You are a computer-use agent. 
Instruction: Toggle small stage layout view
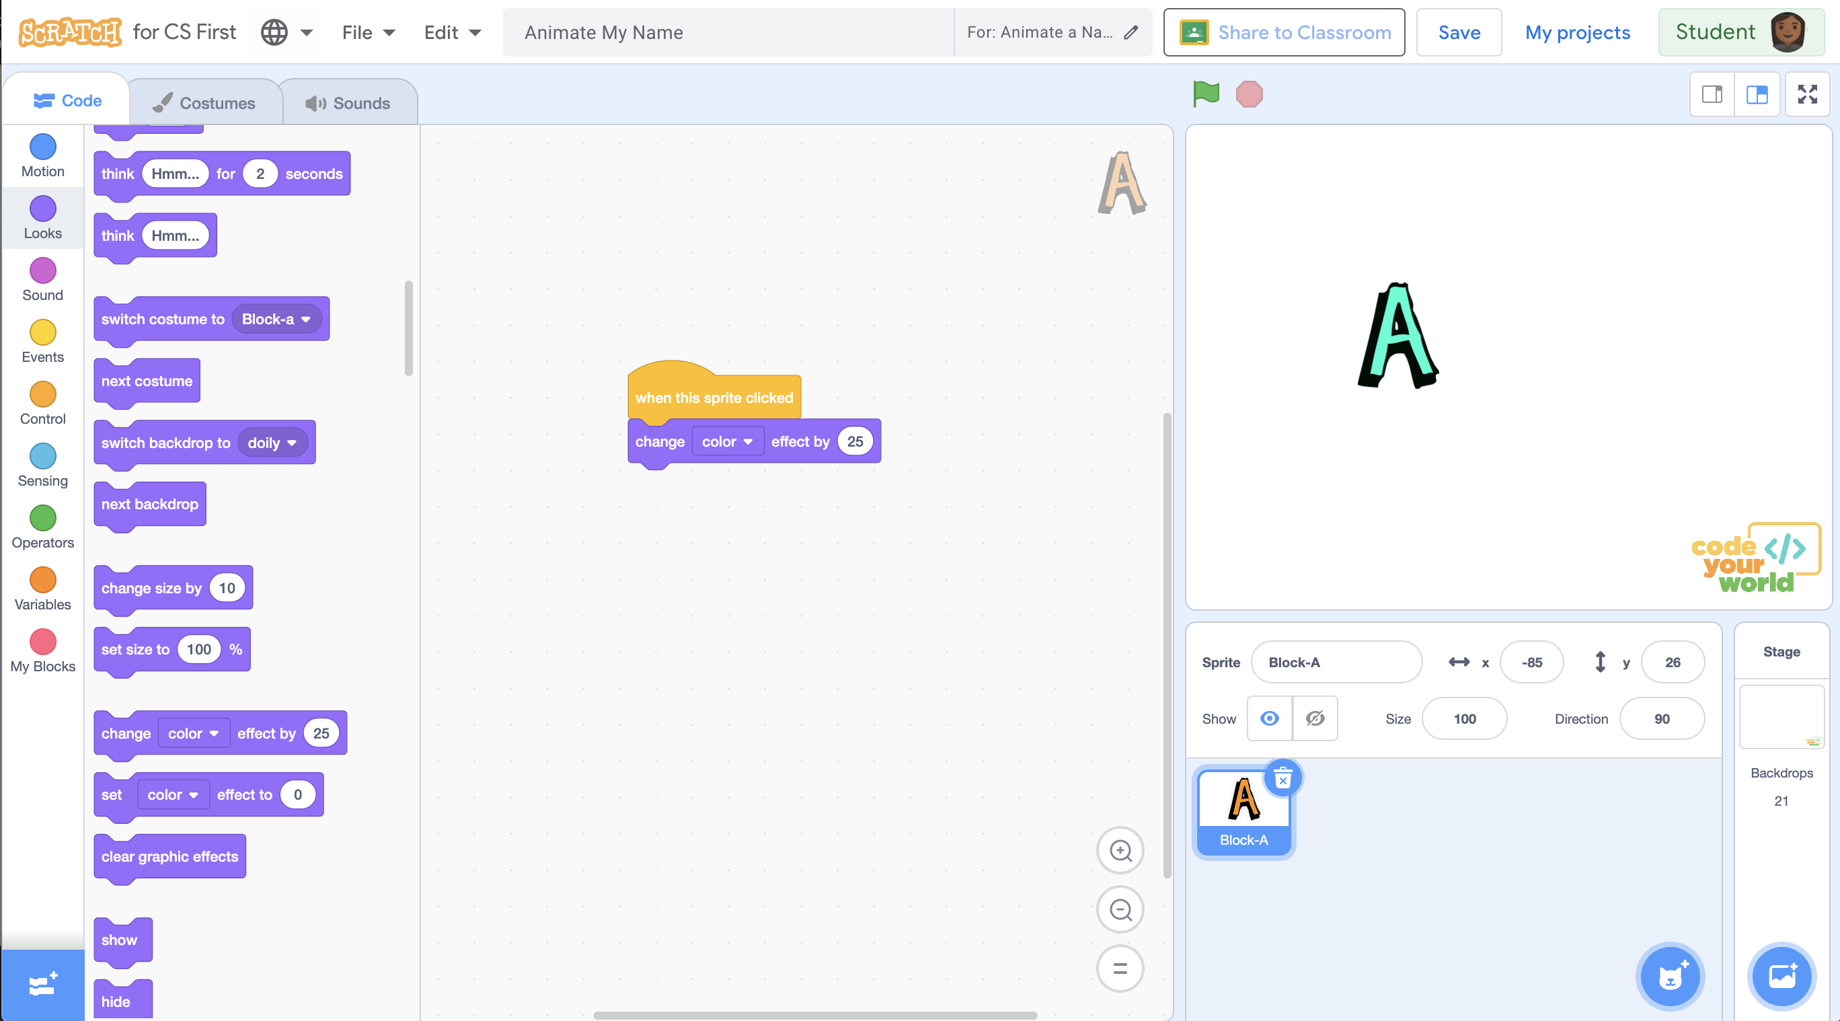pyautogui.click(x=1712, y=93)
